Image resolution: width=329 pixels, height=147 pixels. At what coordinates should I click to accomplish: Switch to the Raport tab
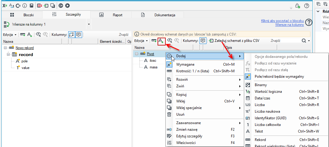[111, 15]
